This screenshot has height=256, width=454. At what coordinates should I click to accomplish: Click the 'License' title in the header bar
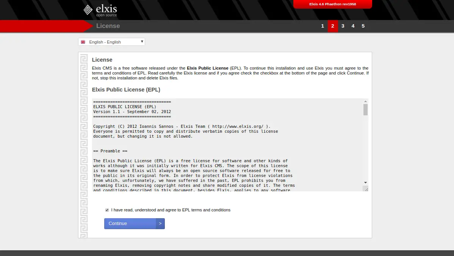tap(108, 26)
